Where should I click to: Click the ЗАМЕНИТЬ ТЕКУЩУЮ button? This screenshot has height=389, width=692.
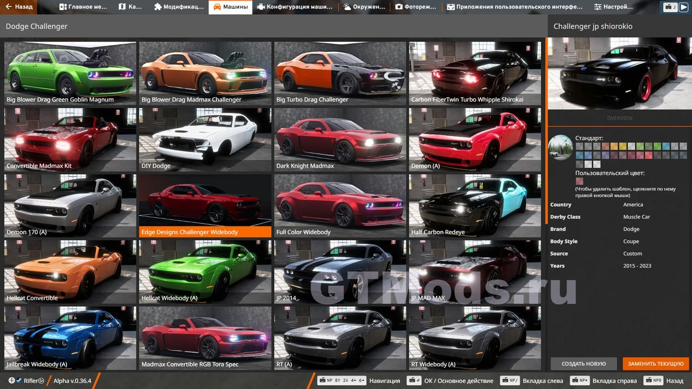click(656, 364)
